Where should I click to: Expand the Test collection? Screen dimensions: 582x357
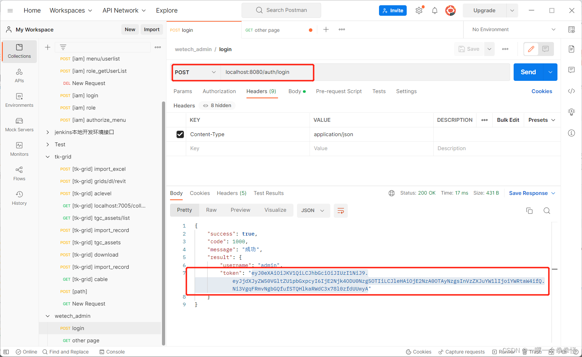pyautogui.click(x=48, y=145)
